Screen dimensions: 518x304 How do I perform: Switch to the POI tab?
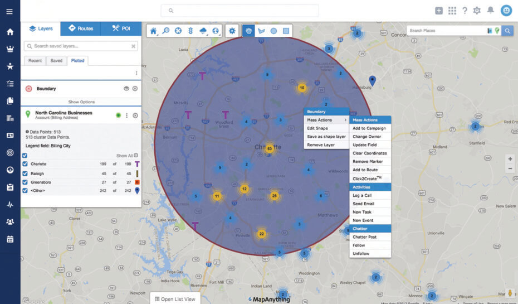pos(121,28)
